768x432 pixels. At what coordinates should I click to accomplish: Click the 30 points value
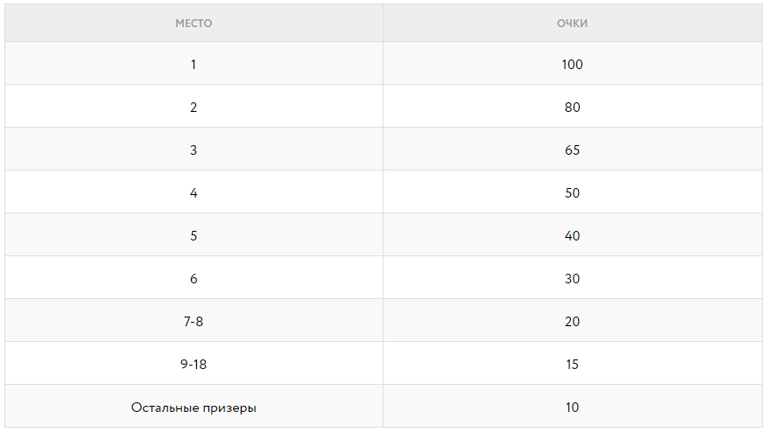click(x=572, y=279)
